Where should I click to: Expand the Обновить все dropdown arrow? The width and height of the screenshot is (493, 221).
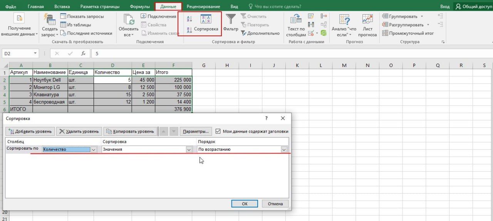pyautogui.click(x=133, y=35)
